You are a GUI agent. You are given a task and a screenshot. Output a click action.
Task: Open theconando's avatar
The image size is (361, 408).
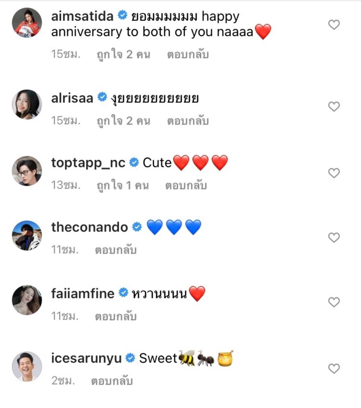coord(27,235)
